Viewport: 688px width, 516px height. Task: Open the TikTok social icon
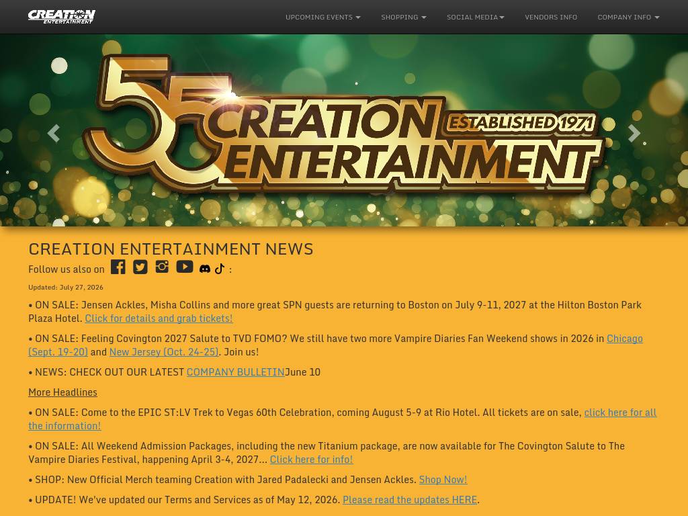click(x=220, y=269)
